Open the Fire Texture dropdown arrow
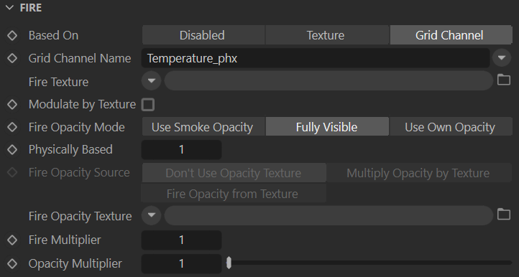 tap(152, 80)
